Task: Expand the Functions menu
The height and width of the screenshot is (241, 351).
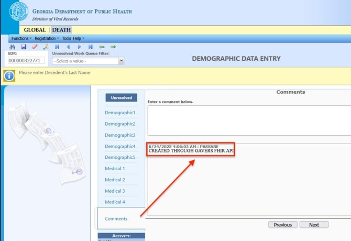Action: [21, 38]
